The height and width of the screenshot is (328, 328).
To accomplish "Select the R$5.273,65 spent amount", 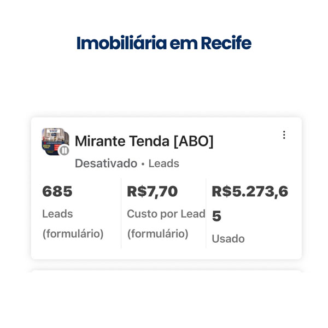I will 249,192.
